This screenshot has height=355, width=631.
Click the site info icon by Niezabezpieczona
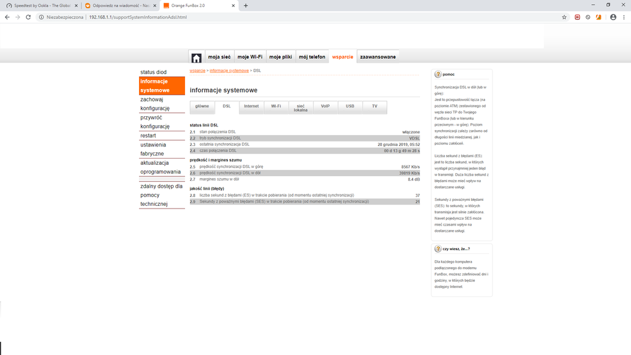pos(42,17)
